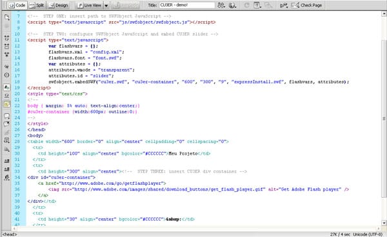
Task: Click the closing </head> tag on line 26
Action: click(x=36, y=129)
